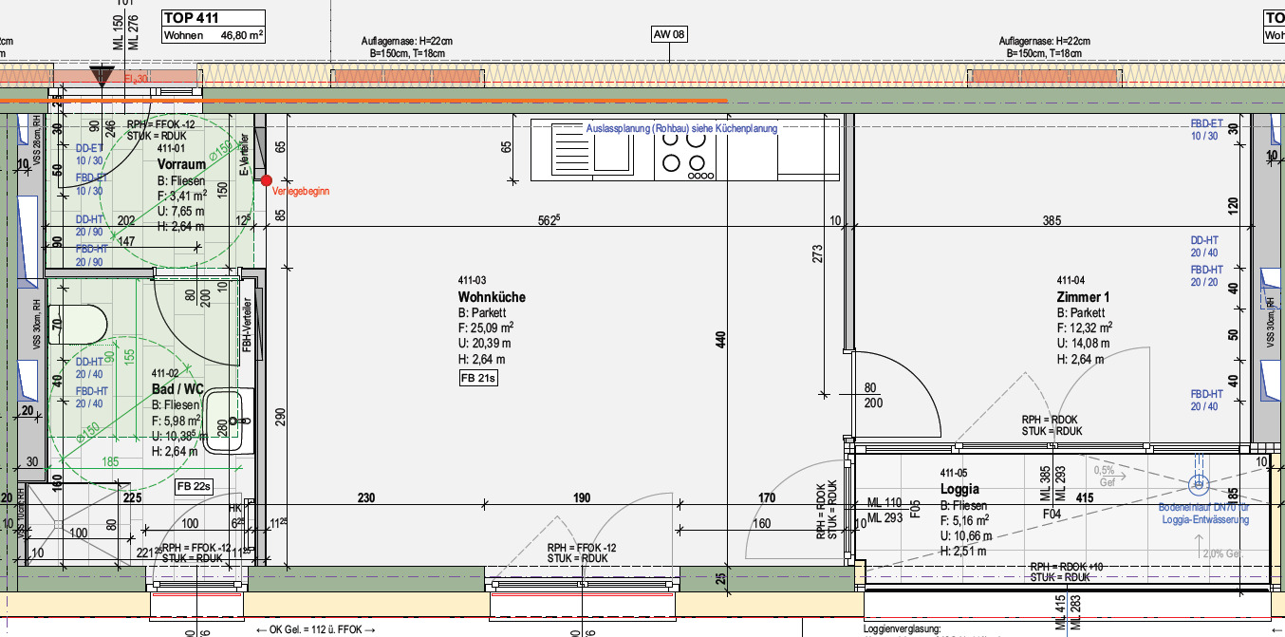Click the Zimmer 1 room label
Screen dimensions: 1285x637
[1083, 297]
